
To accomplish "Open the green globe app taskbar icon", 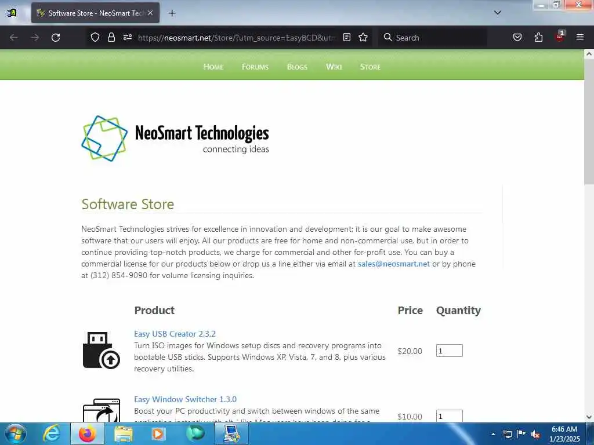I will coord(195,433).
